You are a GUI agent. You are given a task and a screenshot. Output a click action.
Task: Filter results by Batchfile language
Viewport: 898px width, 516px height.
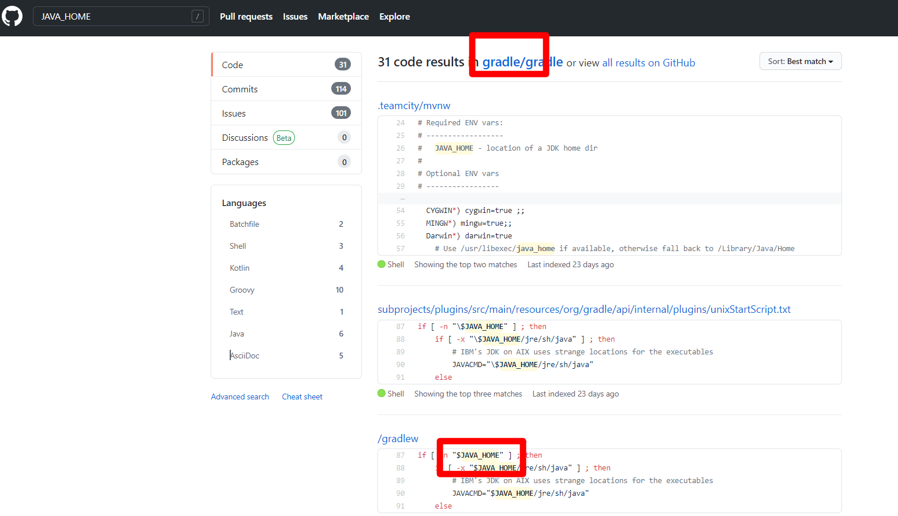pyautogui.click(x=286, y=224)
